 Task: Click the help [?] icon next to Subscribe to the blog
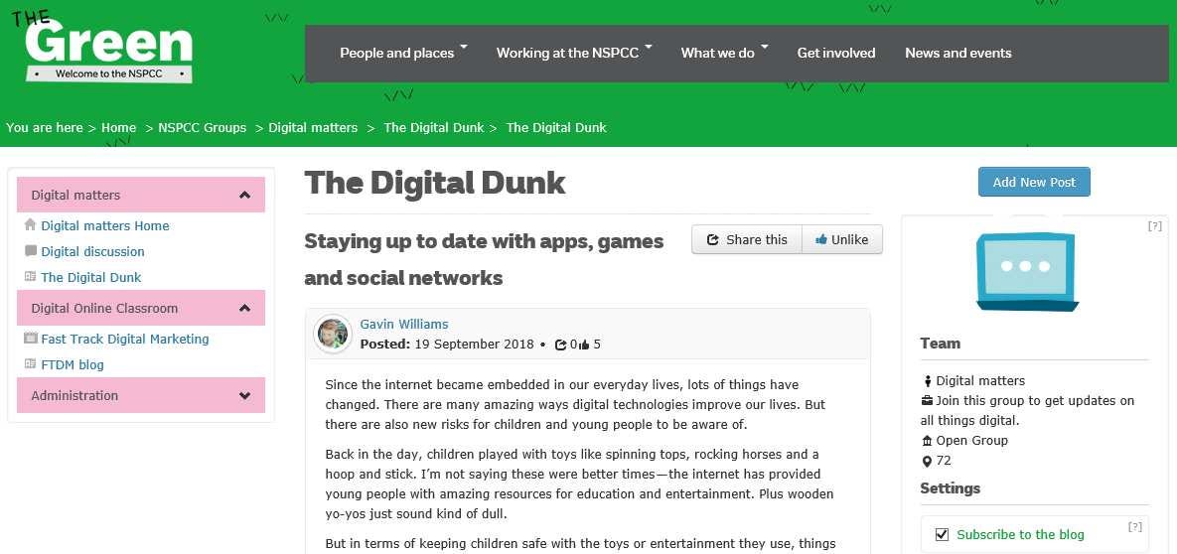(x=1135, y=527)
